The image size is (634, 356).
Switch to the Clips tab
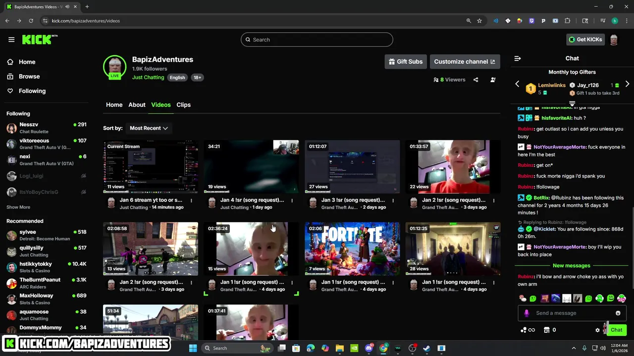tap(183, 105)
